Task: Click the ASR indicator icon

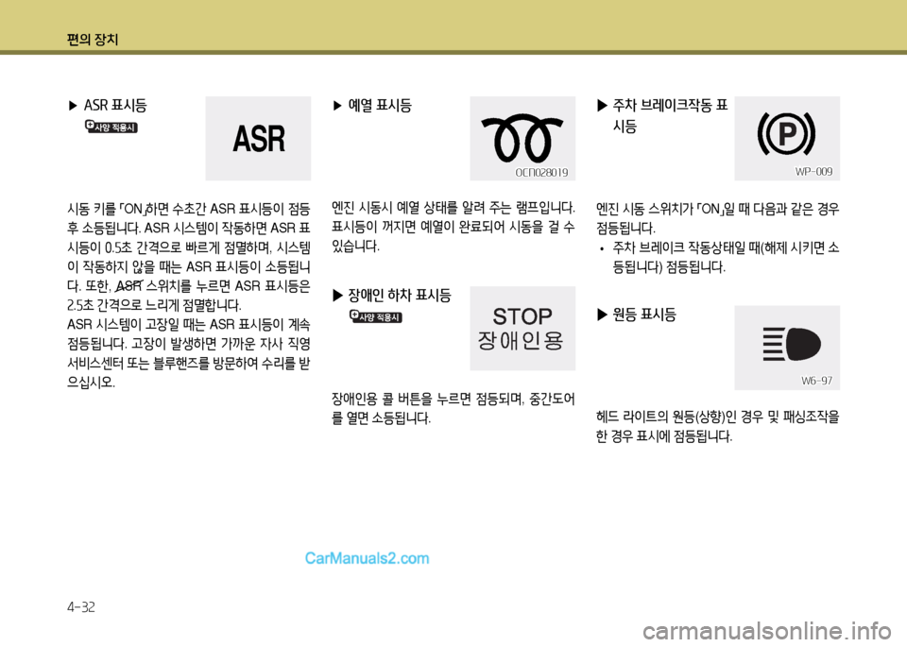Action: pos(258,139)
